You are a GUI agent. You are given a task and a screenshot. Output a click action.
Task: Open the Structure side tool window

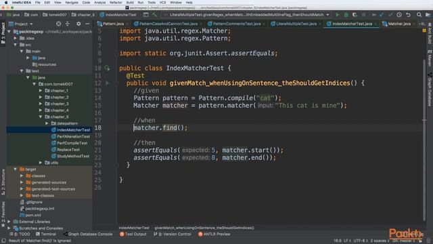pos(3,182)
